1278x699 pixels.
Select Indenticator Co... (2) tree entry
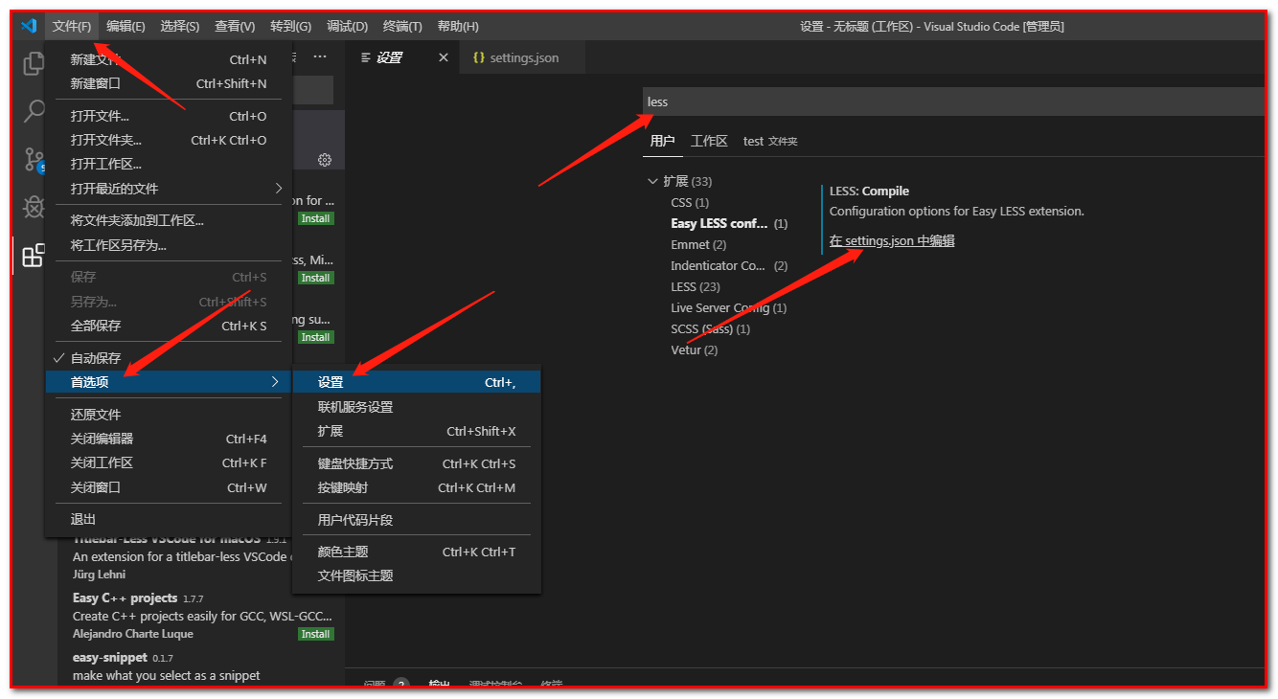[729, 265]
